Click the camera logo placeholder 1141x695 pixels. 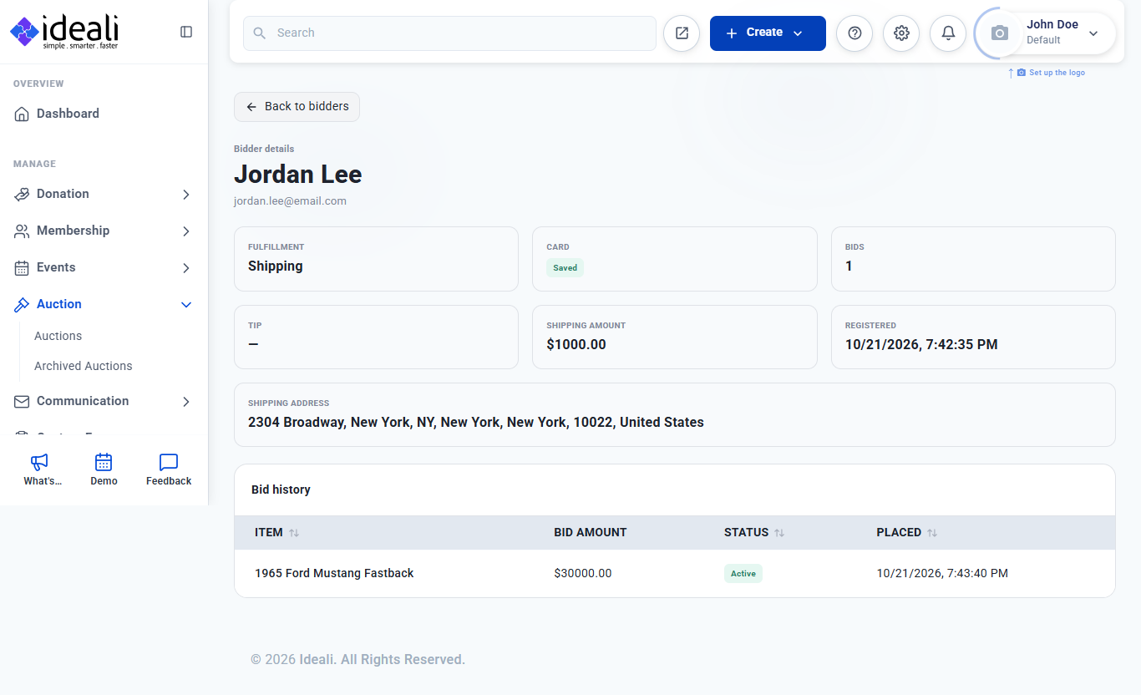(999, 33)
